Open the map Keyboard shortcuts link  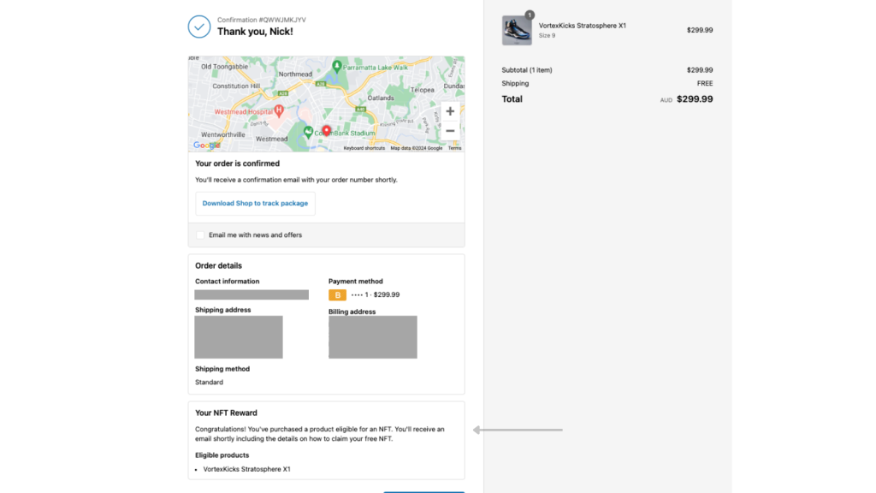point(364,148)
